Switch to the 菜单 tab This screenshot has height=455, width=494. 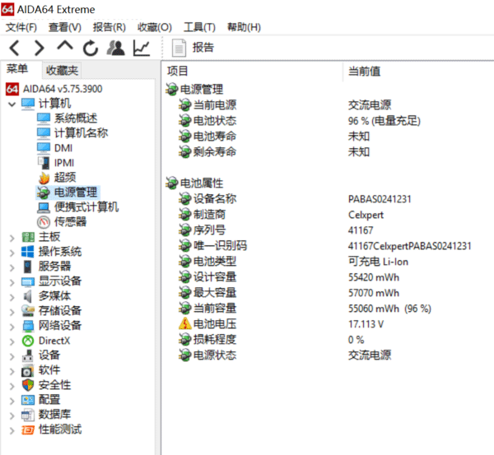point(17,69)
